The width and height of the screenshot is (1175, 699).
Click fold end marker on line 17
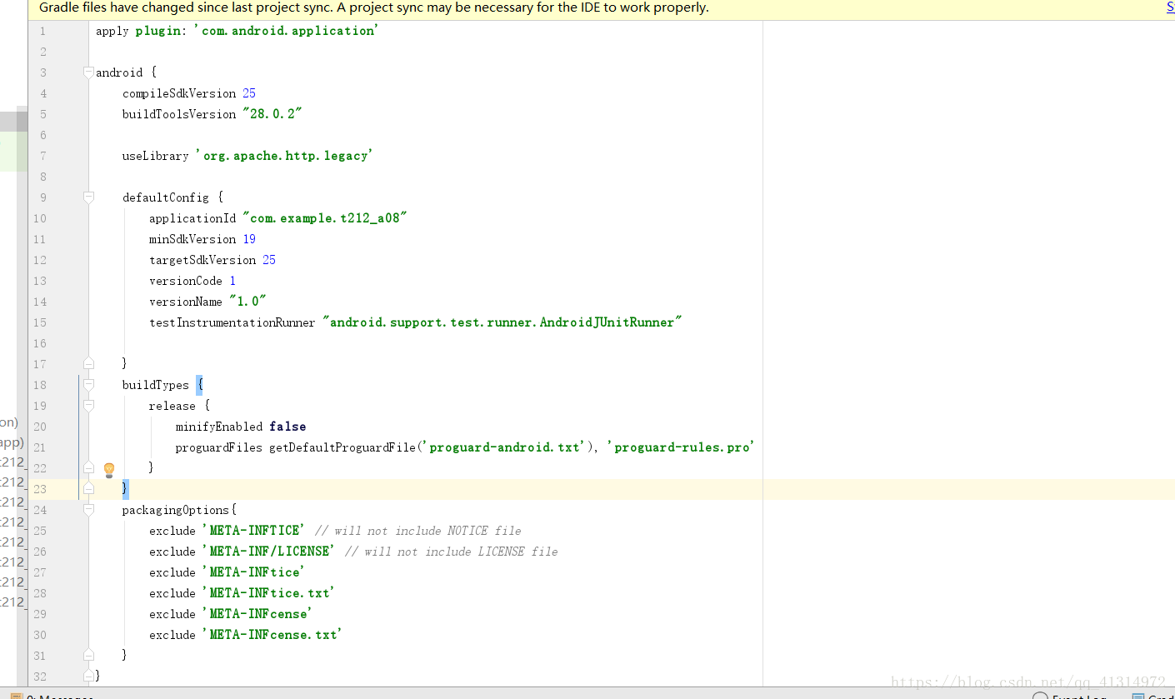click(88, 363)
